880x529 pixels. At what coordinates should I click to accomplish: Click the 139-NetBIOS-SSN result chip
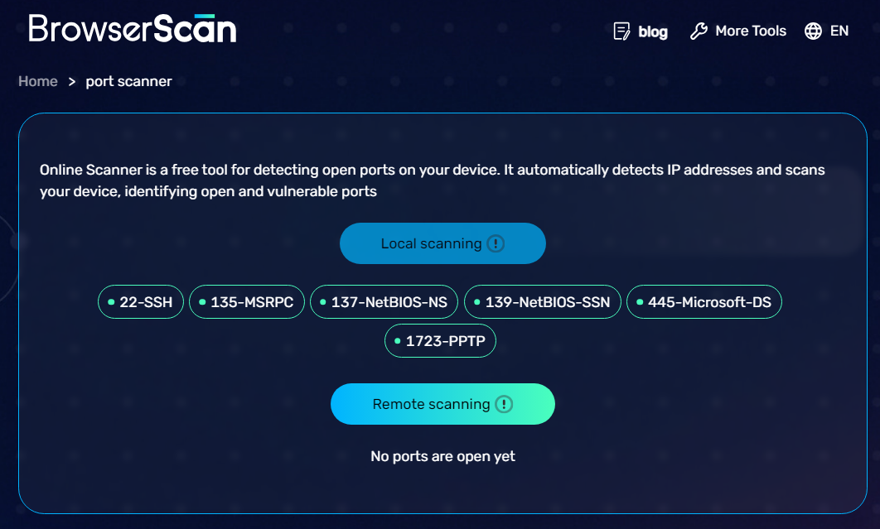click(543, 301)
